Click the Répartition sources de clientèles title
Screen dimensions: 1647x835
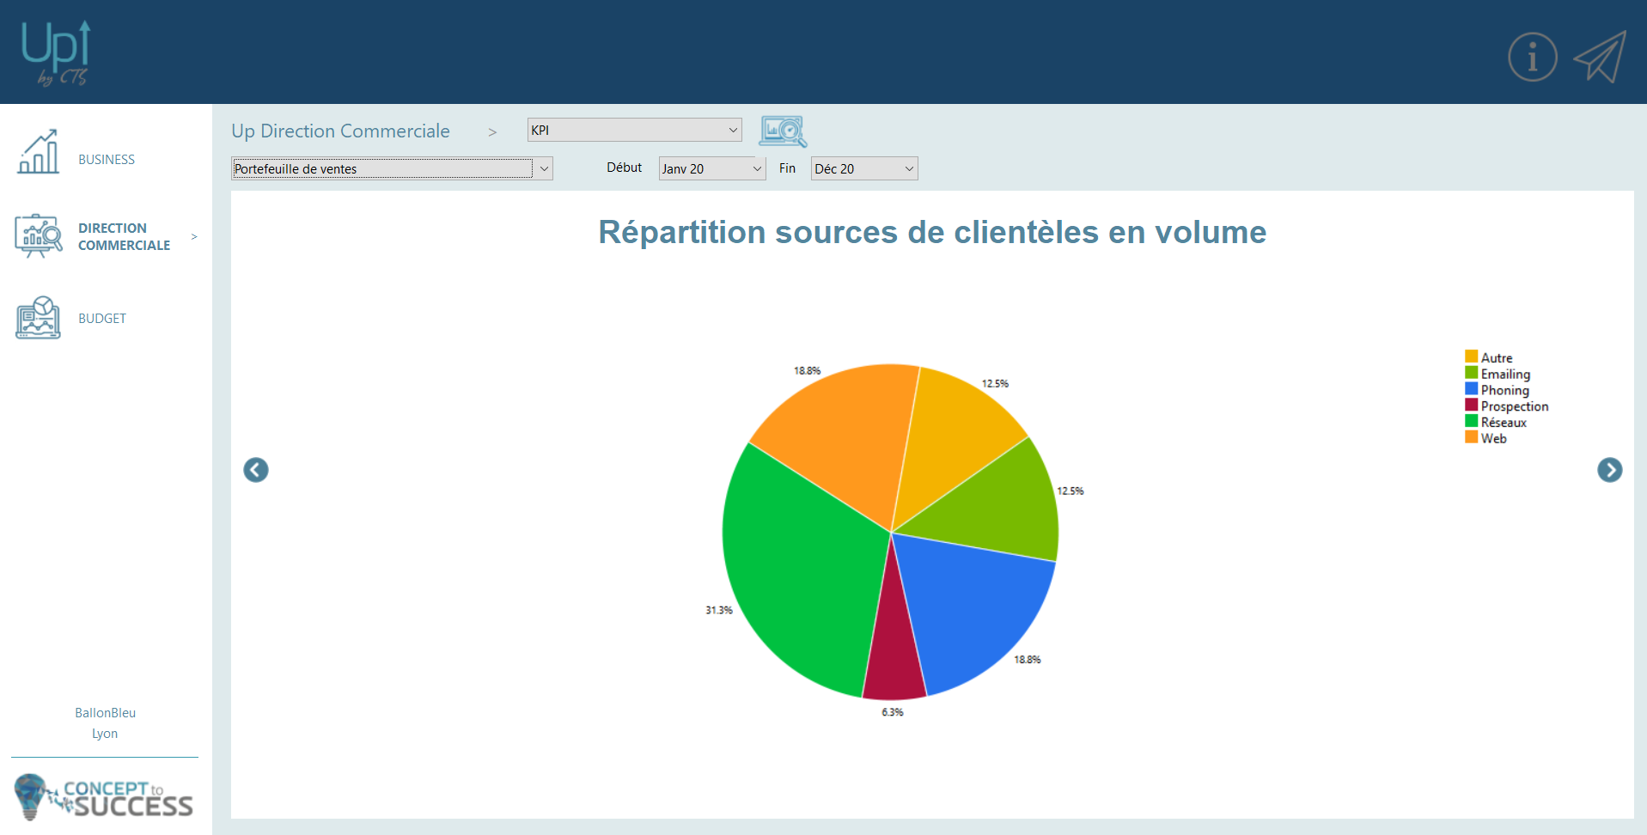pos(932,232)
